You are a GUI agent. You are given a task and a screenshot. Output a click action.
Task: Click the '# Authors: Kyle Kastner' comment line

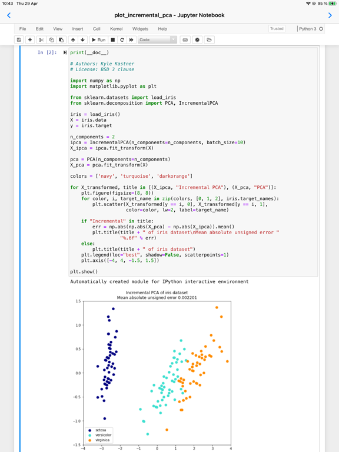pos(102,64)
